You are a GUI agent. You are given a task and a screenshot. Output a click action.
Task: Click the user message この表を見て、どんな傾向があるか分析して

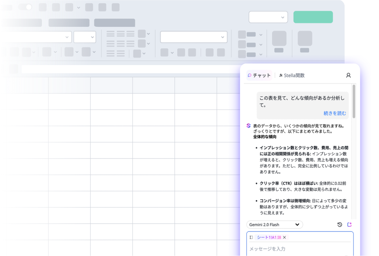pos(302,102)
